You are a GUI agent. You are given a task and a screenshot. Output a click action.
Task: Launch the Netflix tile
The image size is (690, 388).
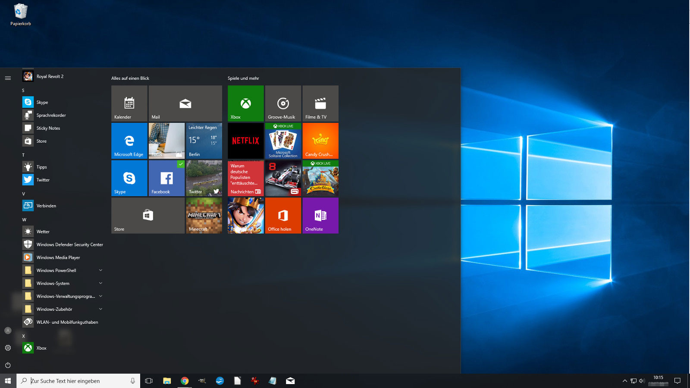click(x=245, y=141)
